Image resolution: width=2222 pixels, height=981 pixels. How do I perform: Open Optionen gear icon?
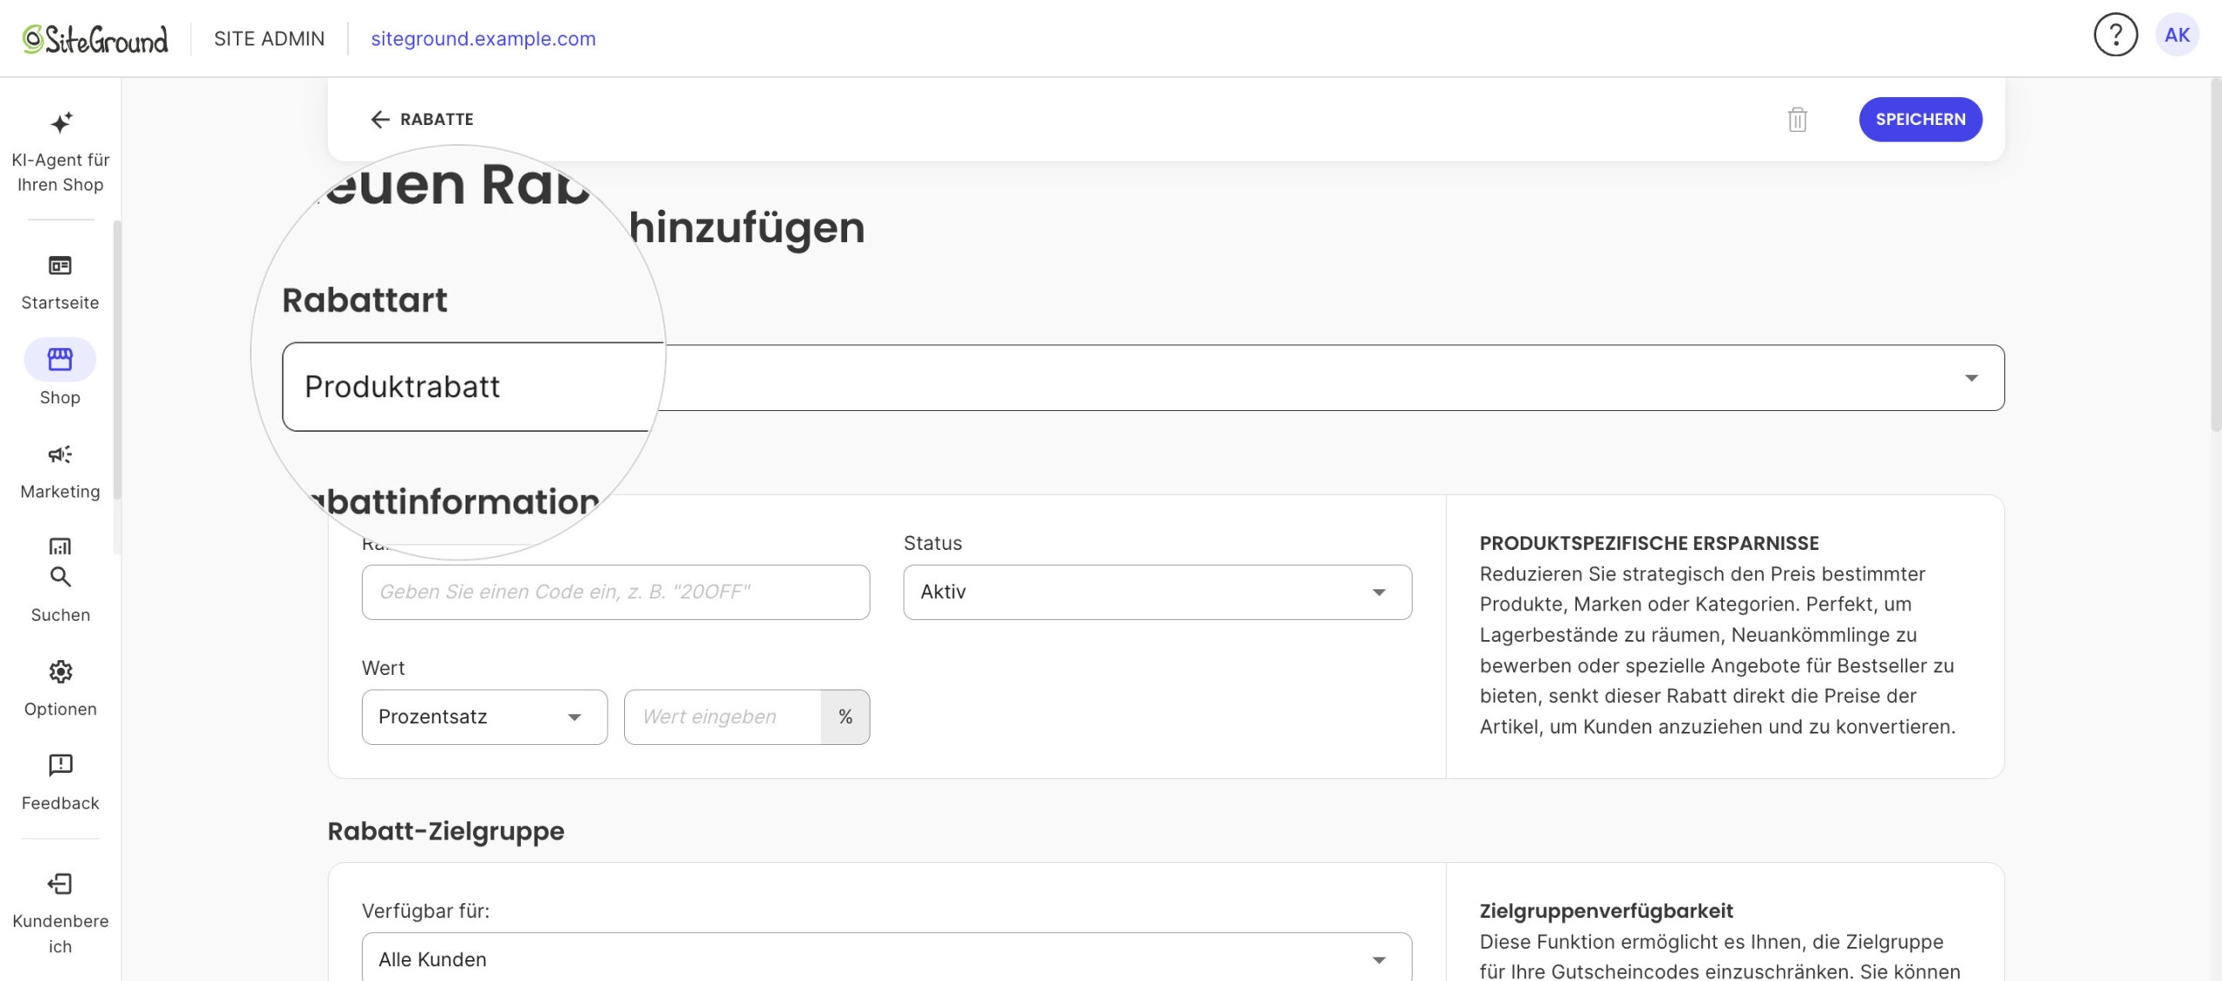(x=60, y=671)
